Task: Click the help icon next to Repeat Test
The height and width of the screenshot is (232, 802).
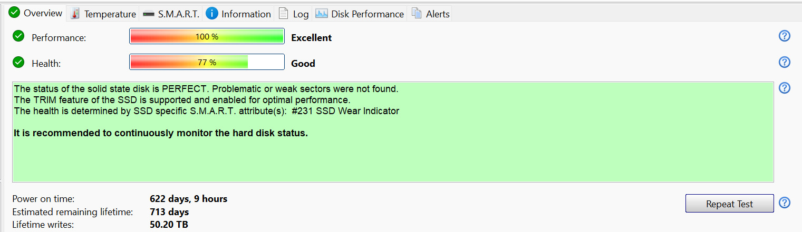Action: 784,203
